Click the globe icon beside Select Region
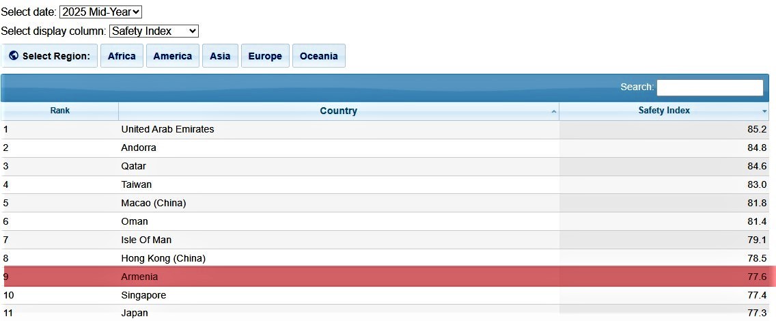The width and height of the screenshot is (776, 321). pyautogui.click(x=14, y=56)
